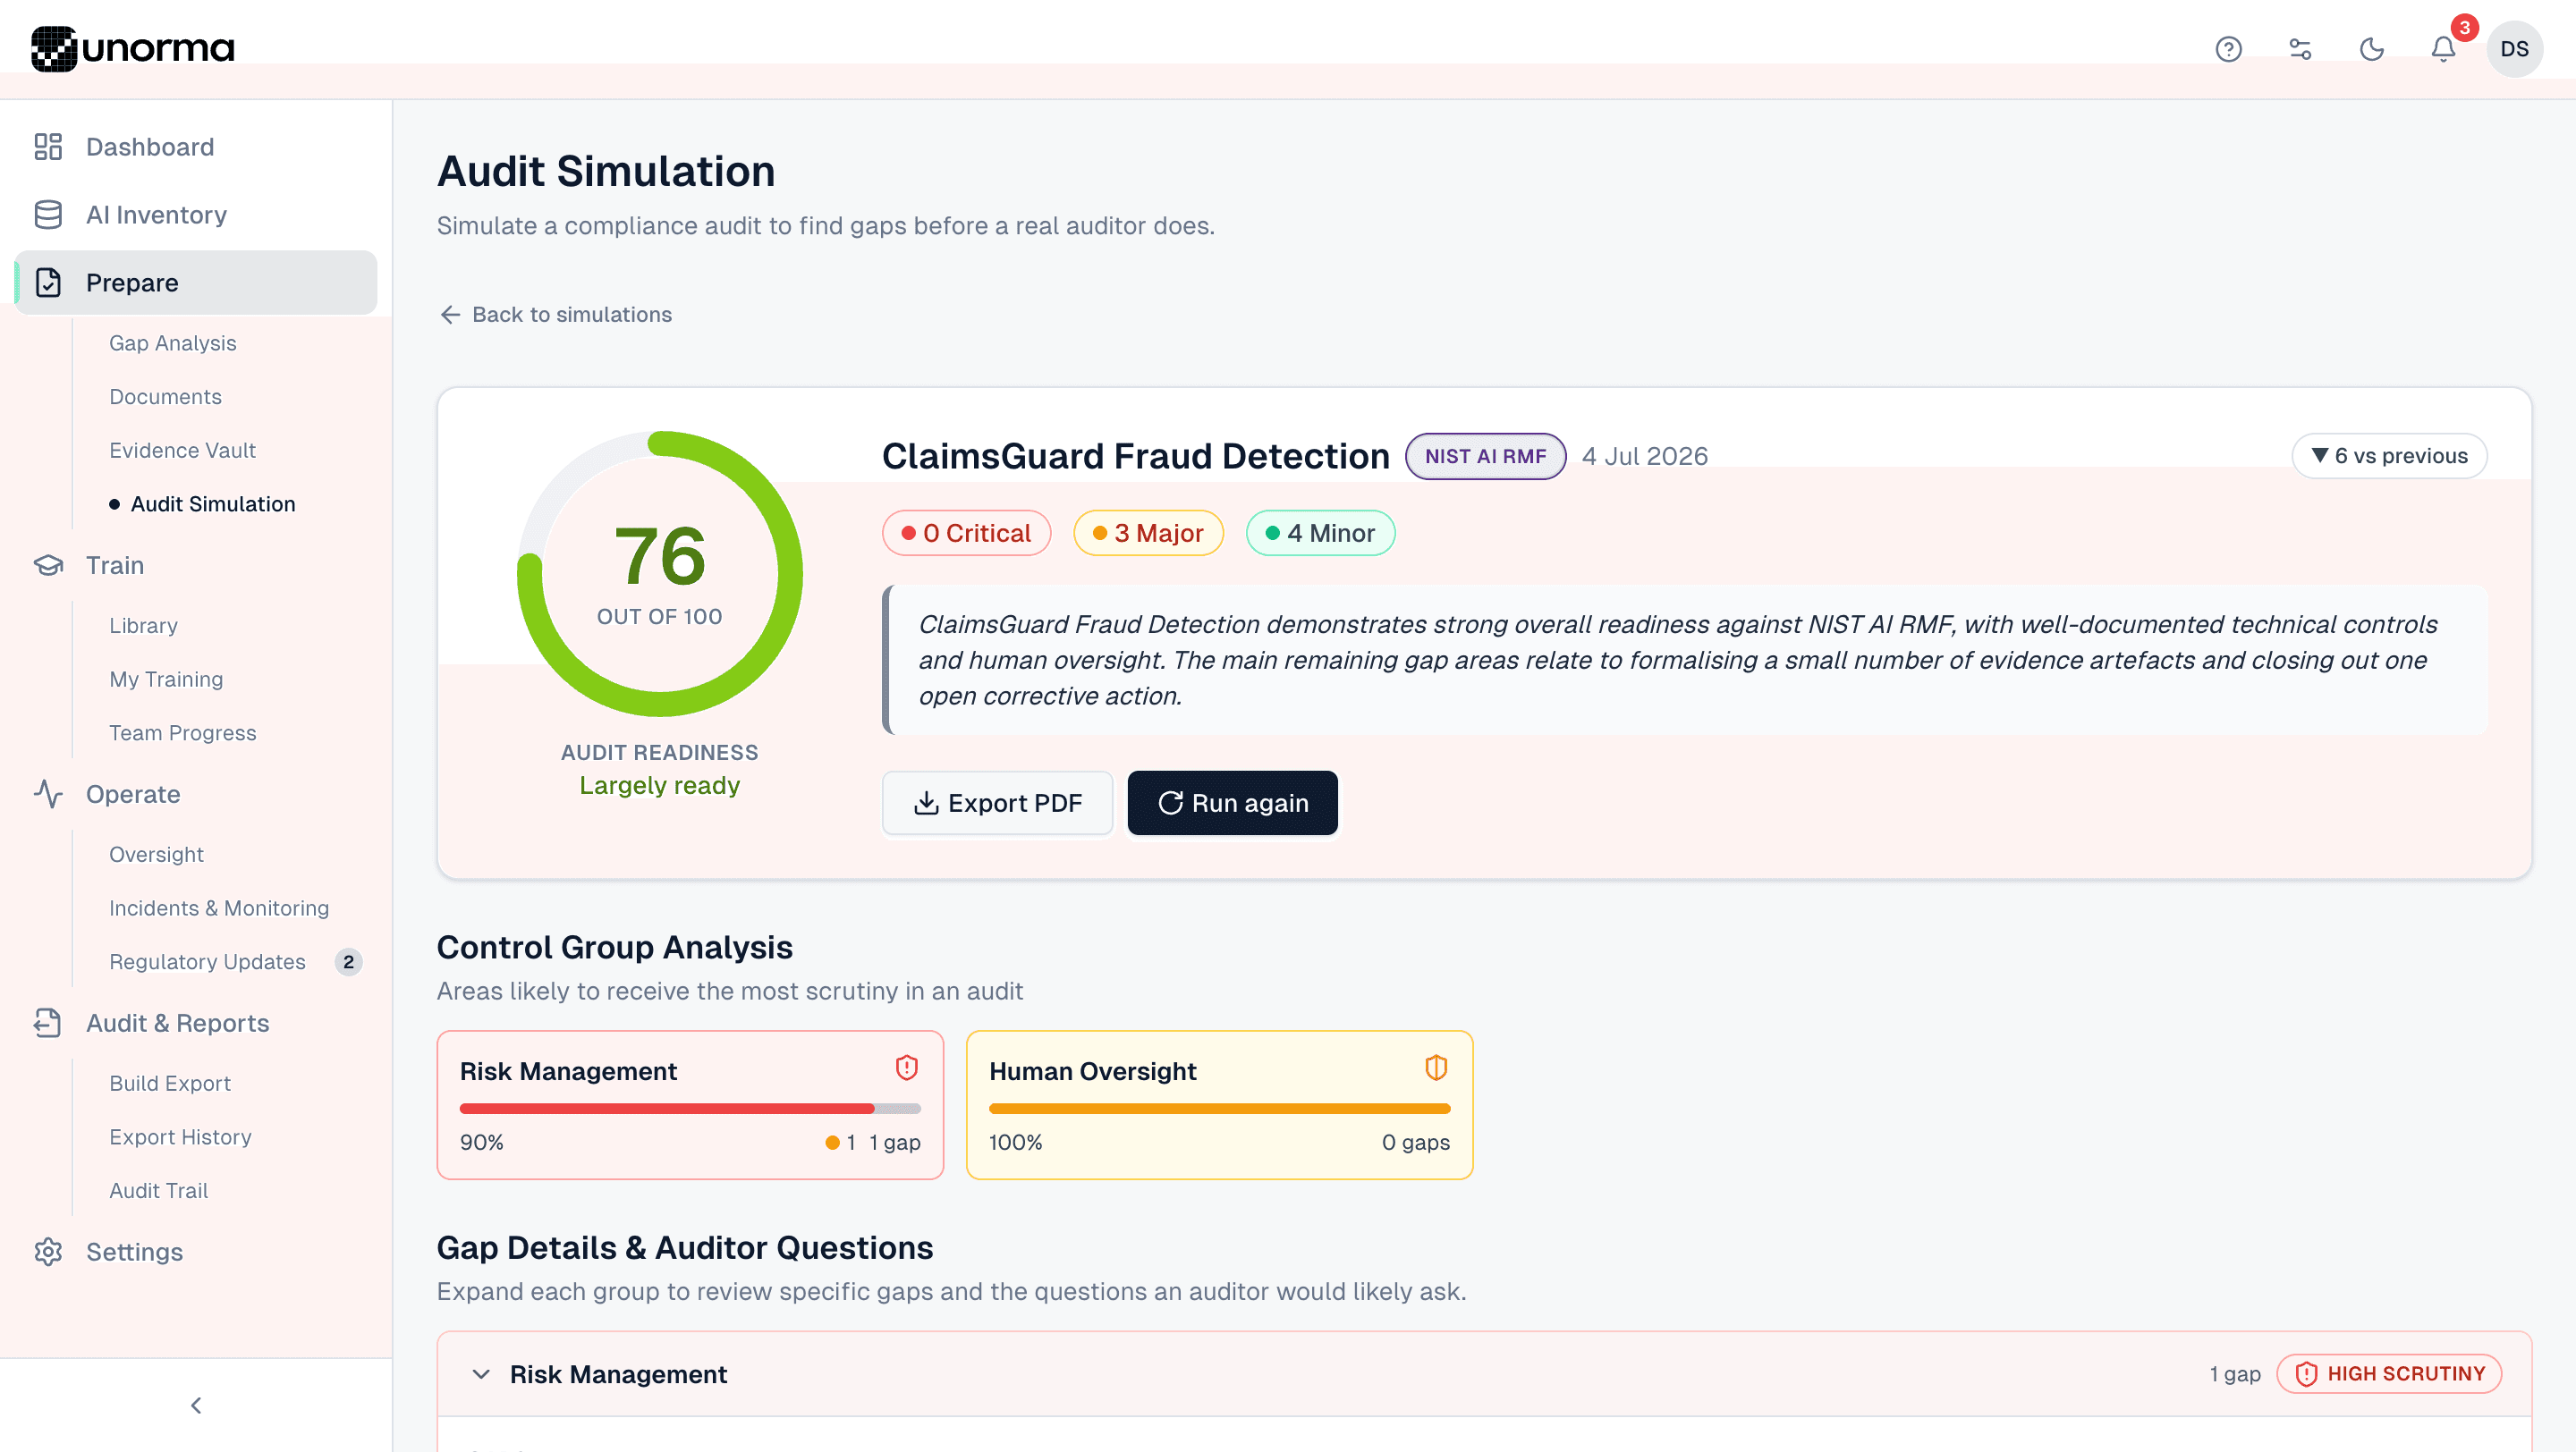Open Export History
This screenshot has height=1452, width=2576.
coord(181,1137)
